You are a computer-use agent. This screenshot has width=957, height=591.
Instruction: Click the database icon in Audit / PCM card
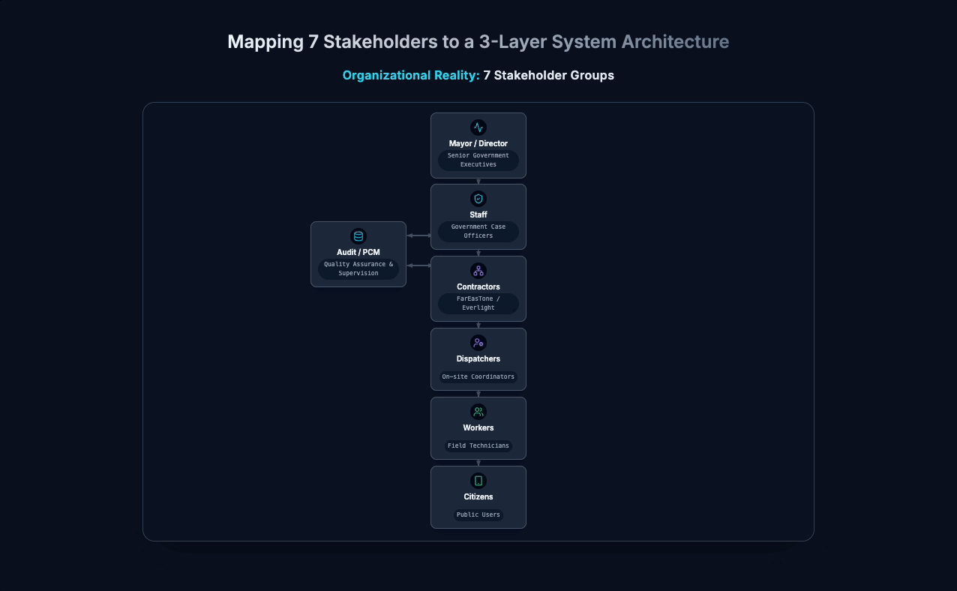pyautogui.click(x=358, y=236)
